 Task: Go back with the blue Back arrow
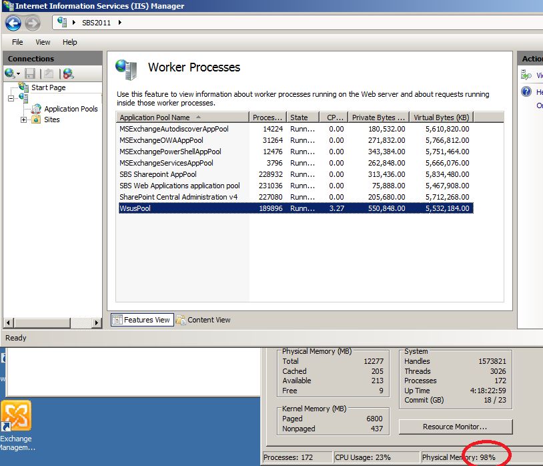point(13,23)
